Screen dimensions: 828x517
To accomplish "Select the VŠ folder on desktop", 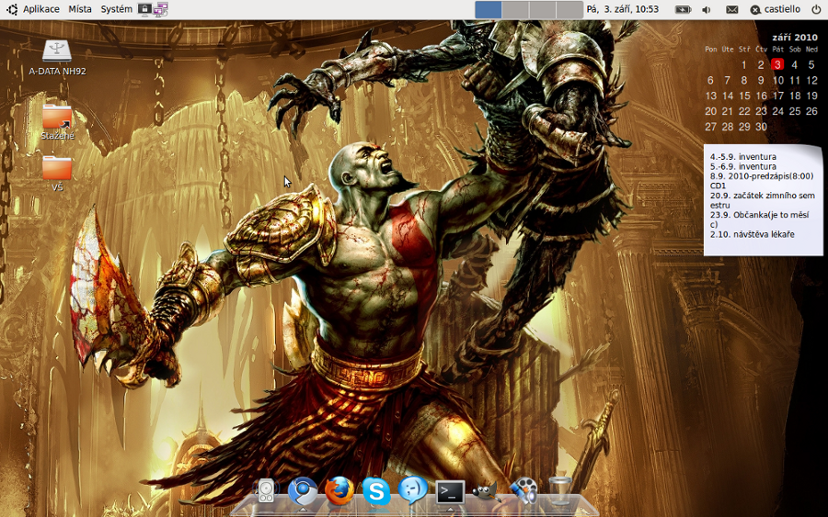I will (x=57, y=174).
